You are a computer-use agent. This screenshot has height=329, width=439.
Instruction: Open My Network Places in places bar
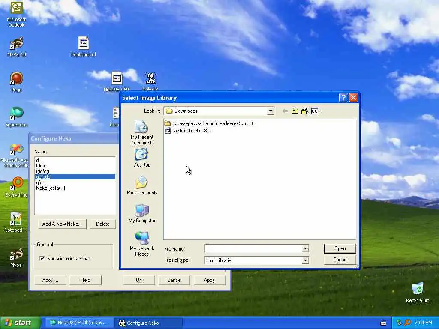tap(142, 244)
